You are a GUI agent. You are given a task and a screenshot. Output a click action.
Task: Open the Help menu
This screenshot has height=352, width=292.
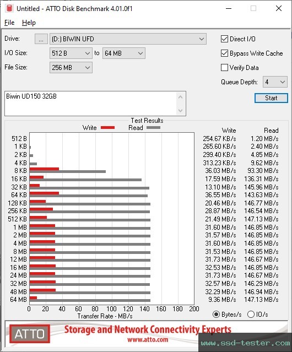29,23
